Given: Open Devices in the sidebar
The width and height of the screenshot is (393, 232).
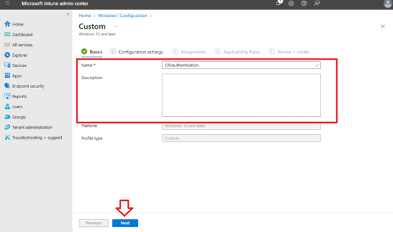Looking at the screenshot, I should pyautogui.click(x=20, y=65).
